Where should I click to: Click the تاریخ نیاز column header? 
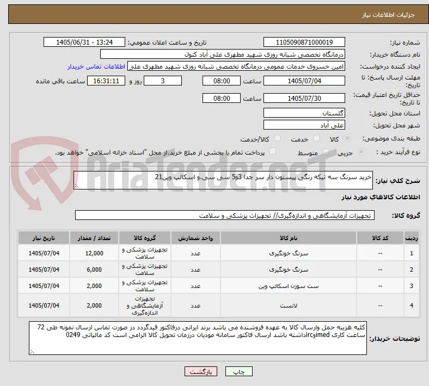point(44,238)
